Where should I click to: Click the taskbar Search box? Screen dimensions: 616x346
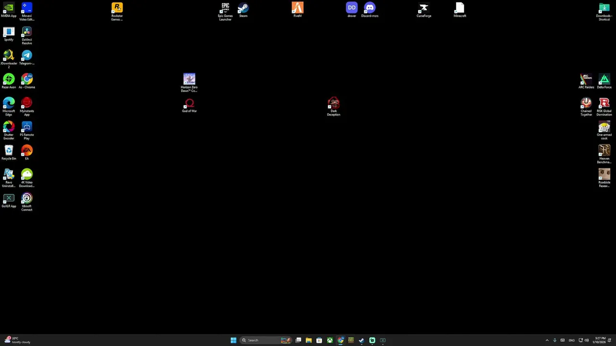pyautogui.click(x=266, y=340)
